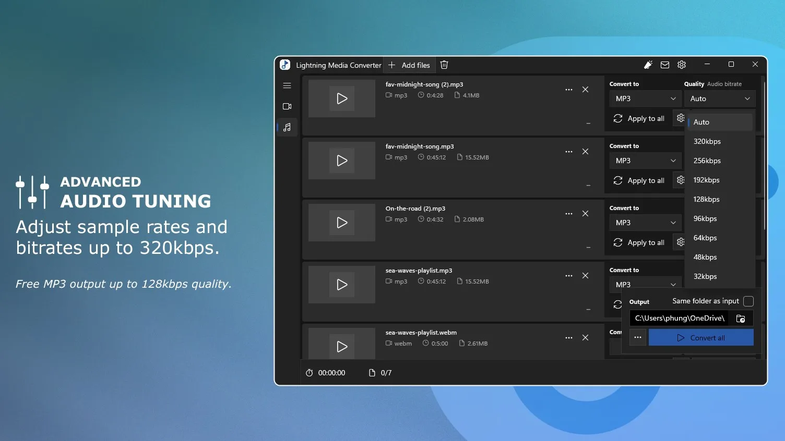Viewport: 785px width, 441px height.
Task: Open MP3 format dropdown for On-the-road (2).mp3
Action: [646, 223]
